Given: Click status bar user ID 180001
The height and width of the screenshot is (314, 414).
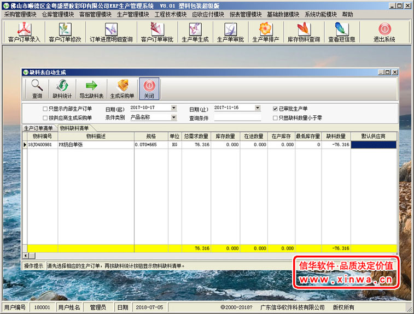Looking at the screenshot, I should (42, 307).
